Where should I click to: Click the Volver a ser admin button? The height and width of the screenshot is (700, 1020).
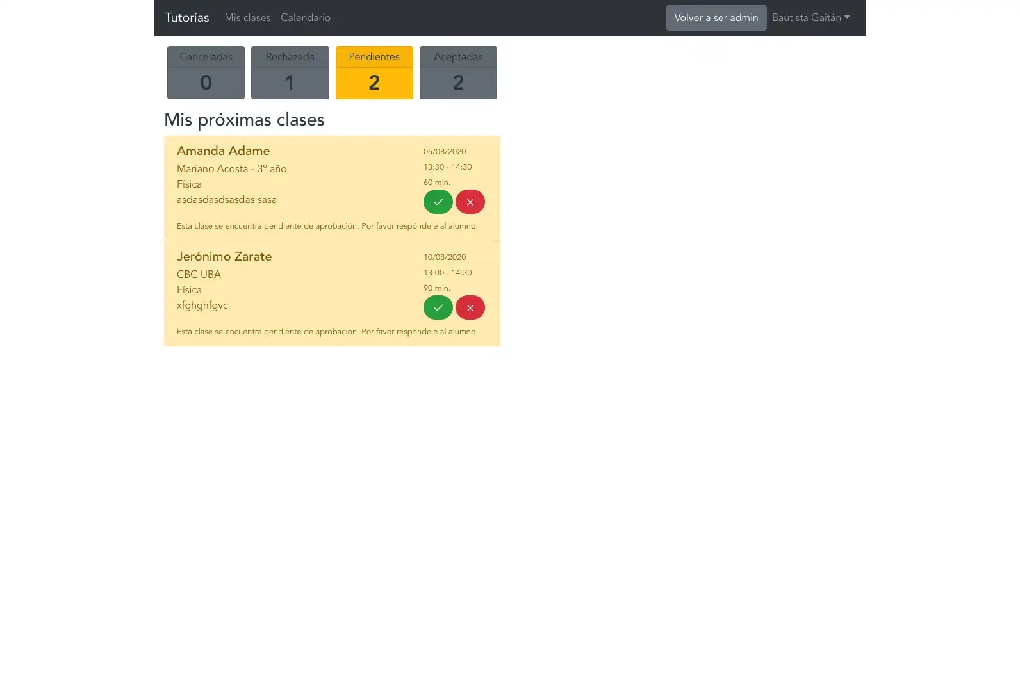click(x=716, y=18)
